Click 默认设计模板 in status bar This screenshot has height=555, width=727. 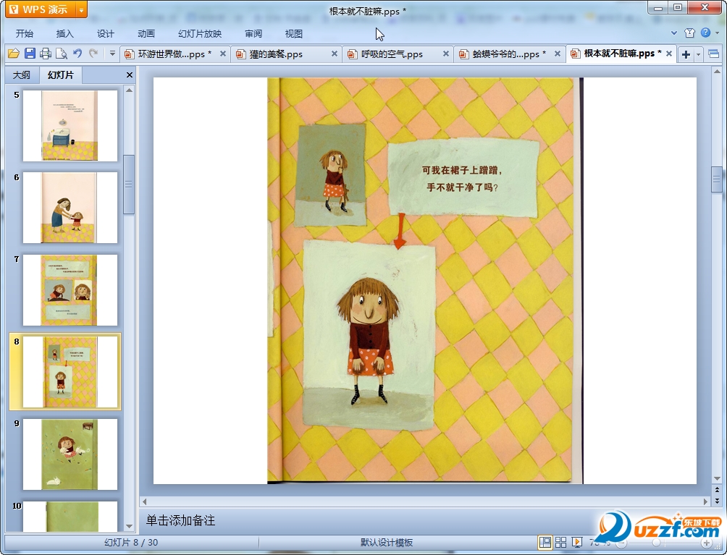click(x=386, y=543)
